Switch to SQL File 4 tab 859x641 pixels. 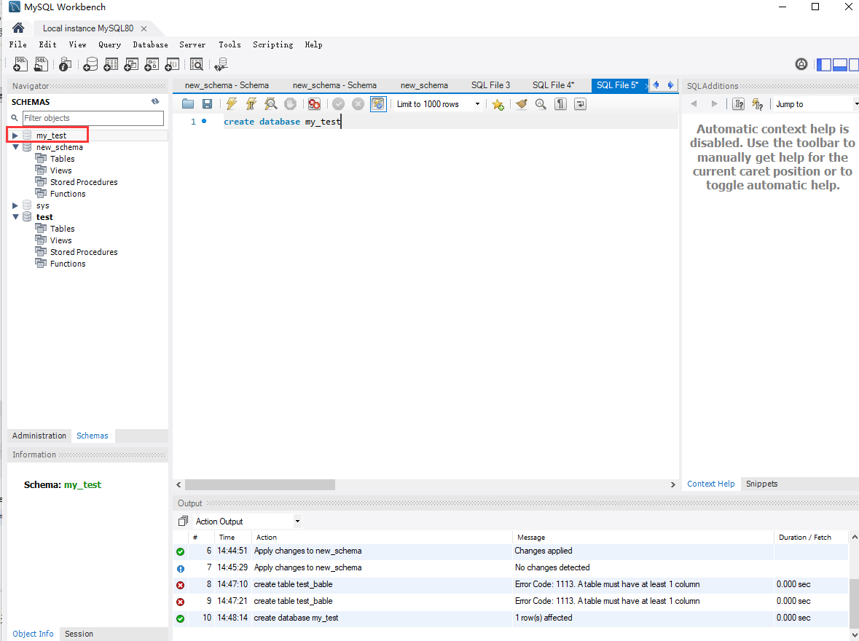553,85
